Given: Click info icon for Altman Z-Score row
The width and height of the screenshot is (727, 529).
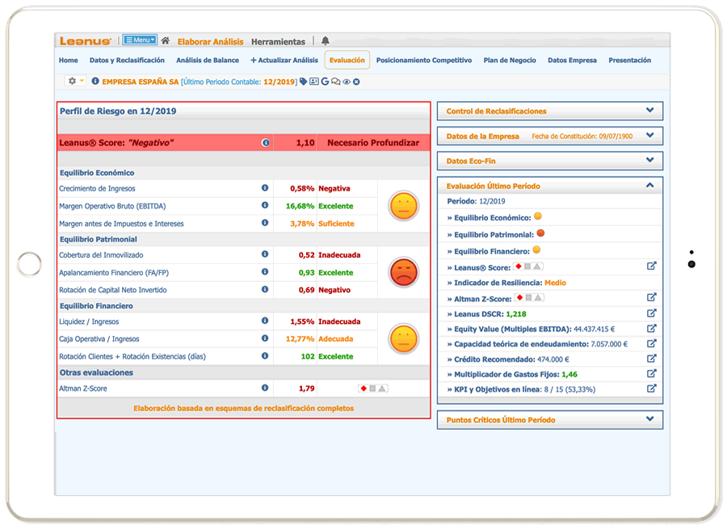Looking at the screenshot, I should tap(265, 388).
